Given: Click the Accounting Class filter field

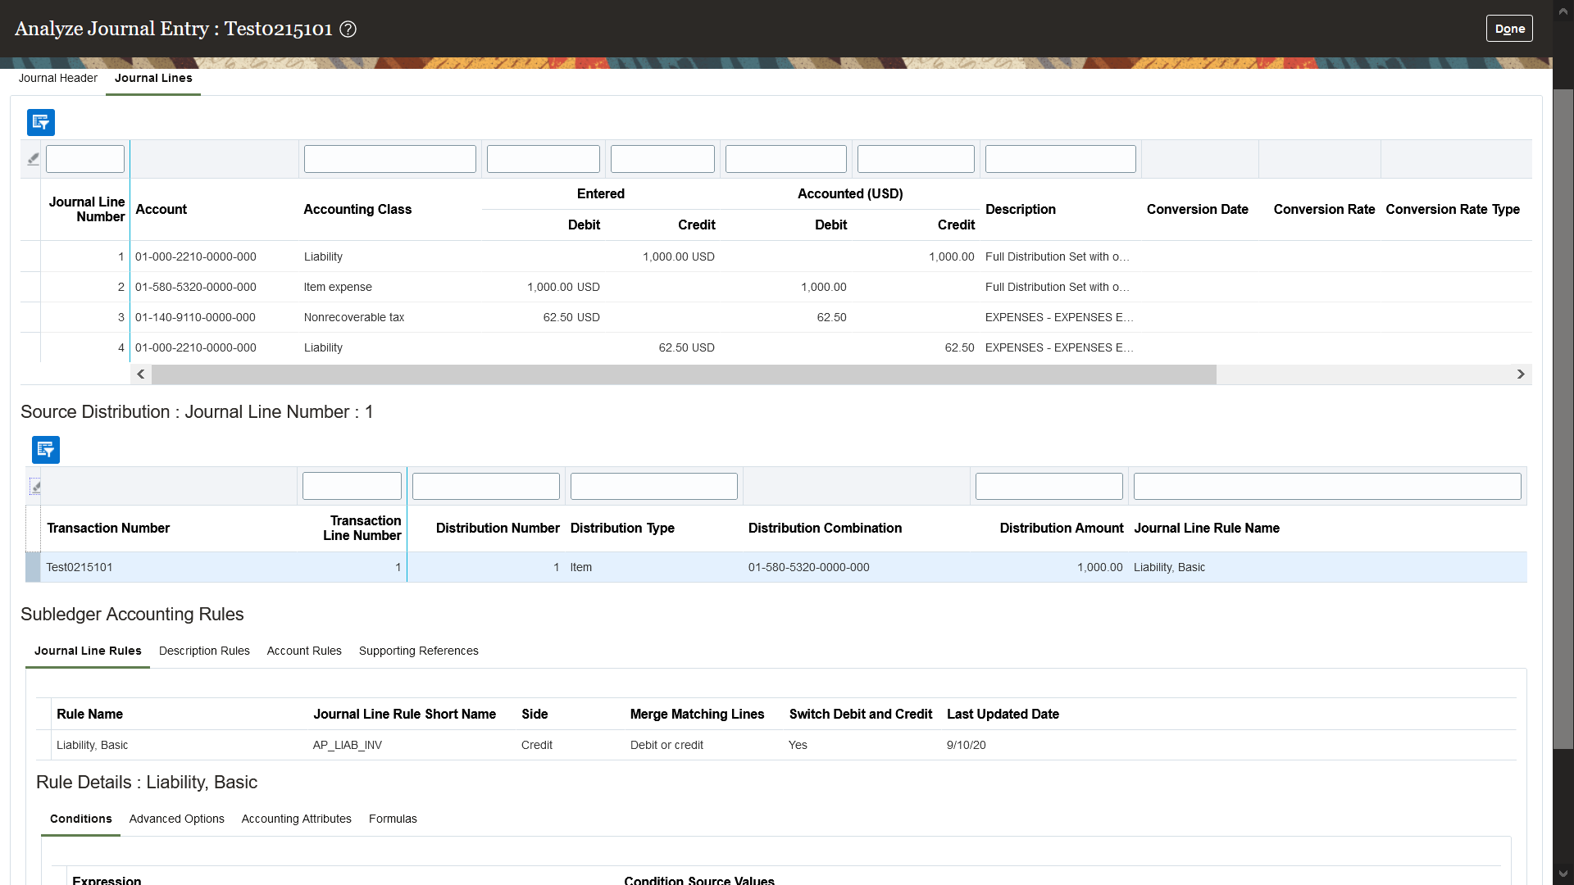Looking at the screenshot, I should pos(389,159).
